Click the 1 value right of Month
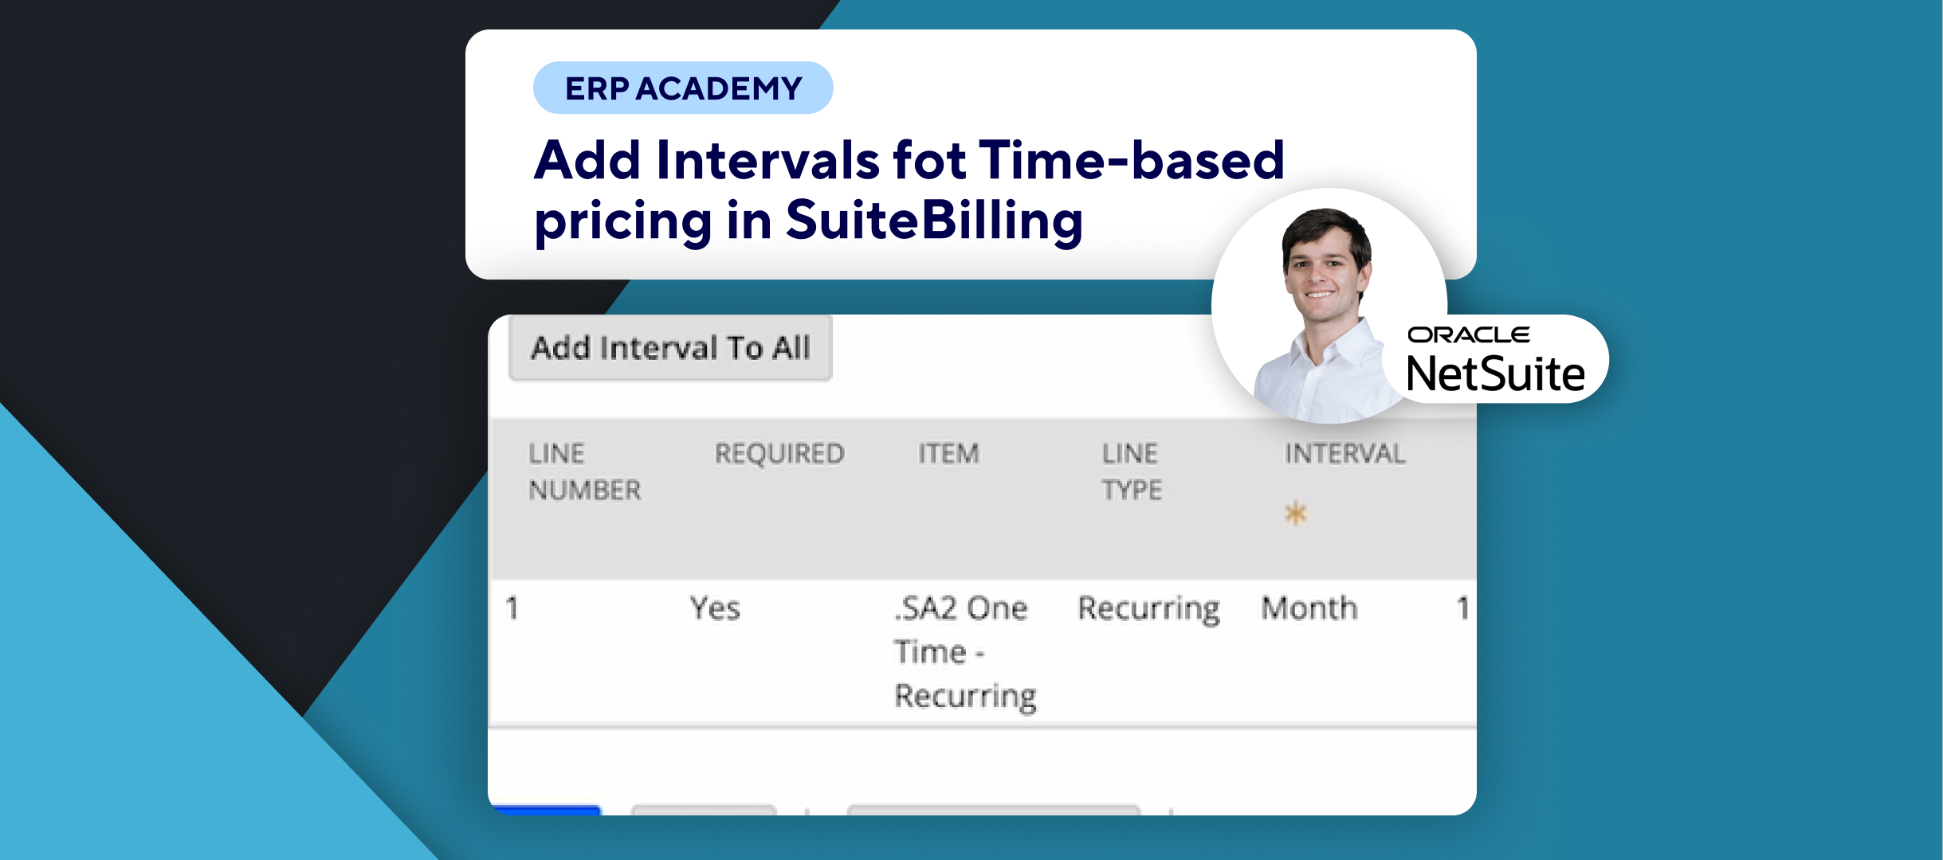Screen dimensions: 1943x860 (1462, 609)
